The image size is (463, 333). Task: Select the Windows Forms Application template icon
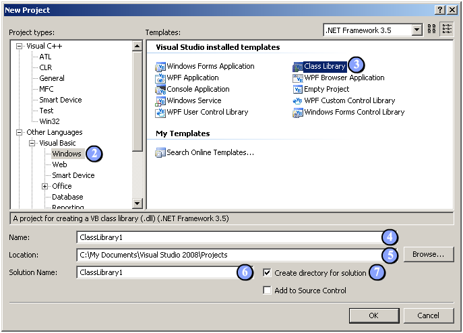coord(160,67)
